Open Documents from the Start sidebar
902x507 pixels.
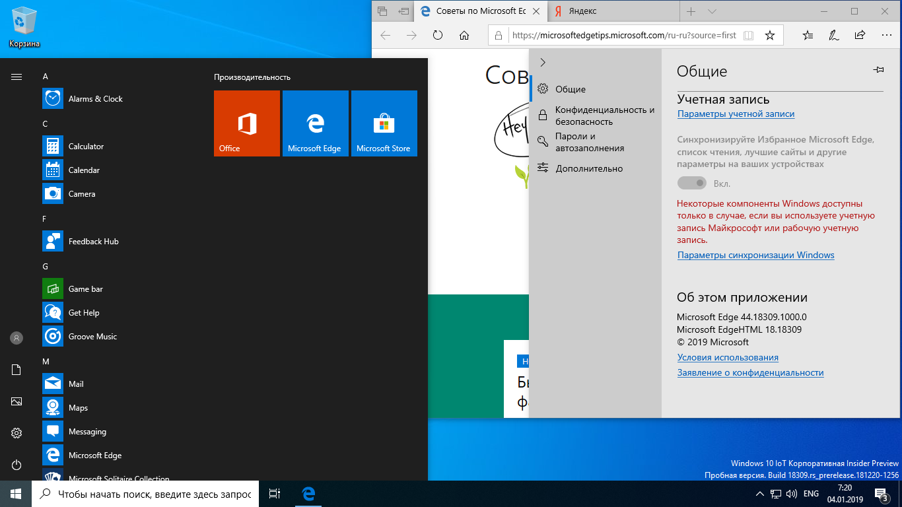[x=17, y=370]
